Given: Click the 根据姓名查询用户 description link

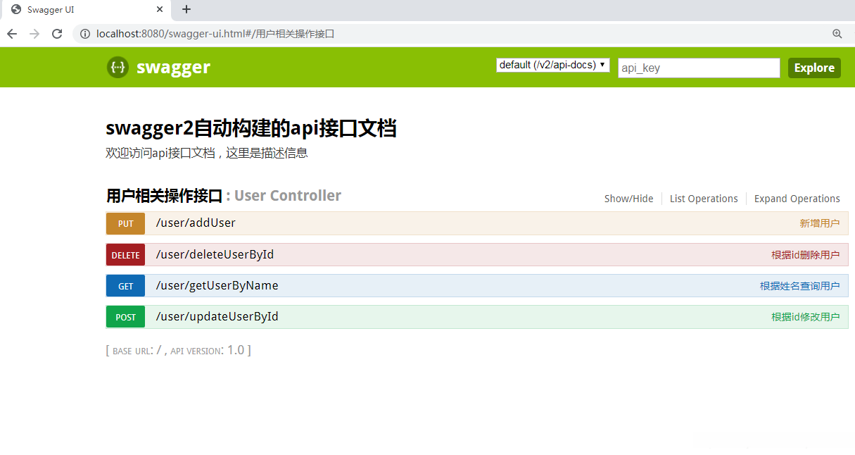Looking at the screenshot, I should (799, 286).
